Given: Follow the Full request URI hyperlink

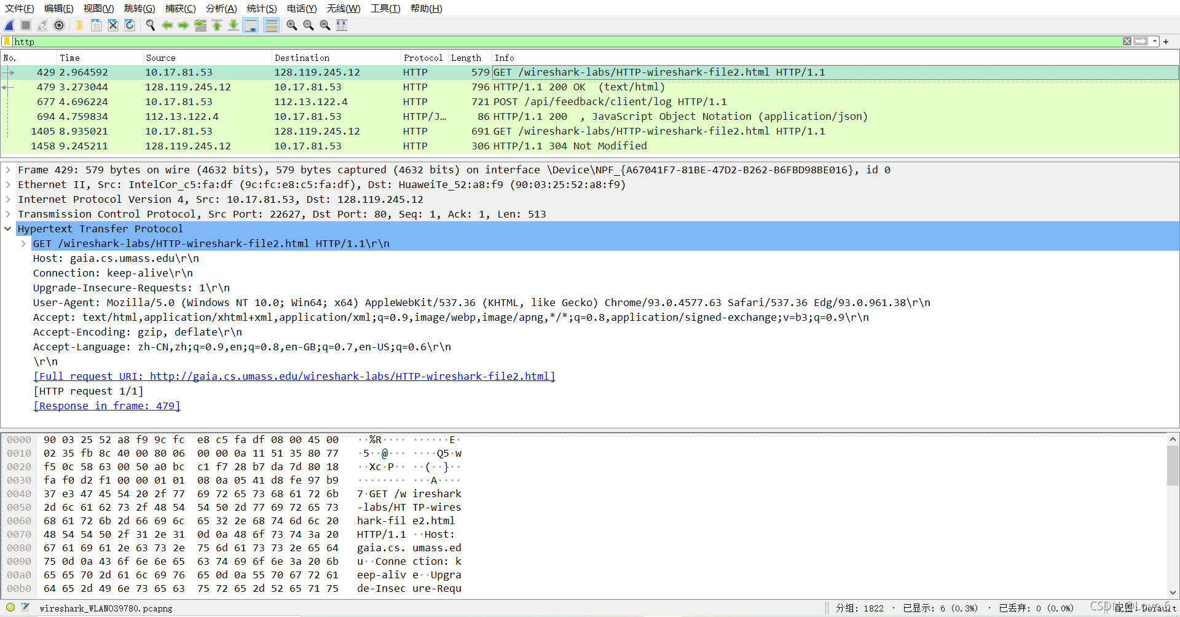Looking at the screenshot, I should [294, 376].
